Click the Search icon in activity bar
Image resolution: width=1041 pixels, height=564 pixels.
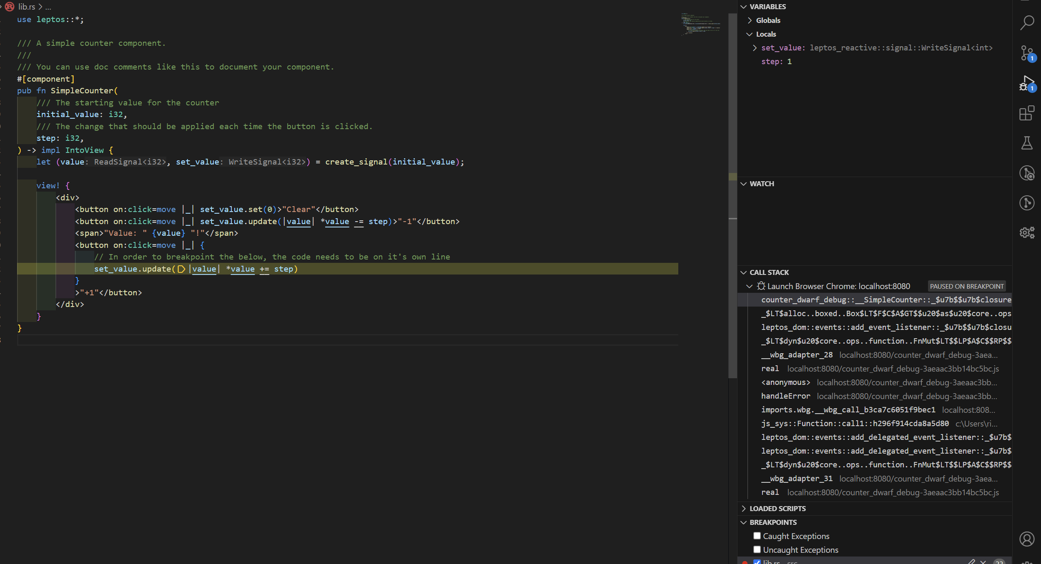click(x=1027, y=23)
